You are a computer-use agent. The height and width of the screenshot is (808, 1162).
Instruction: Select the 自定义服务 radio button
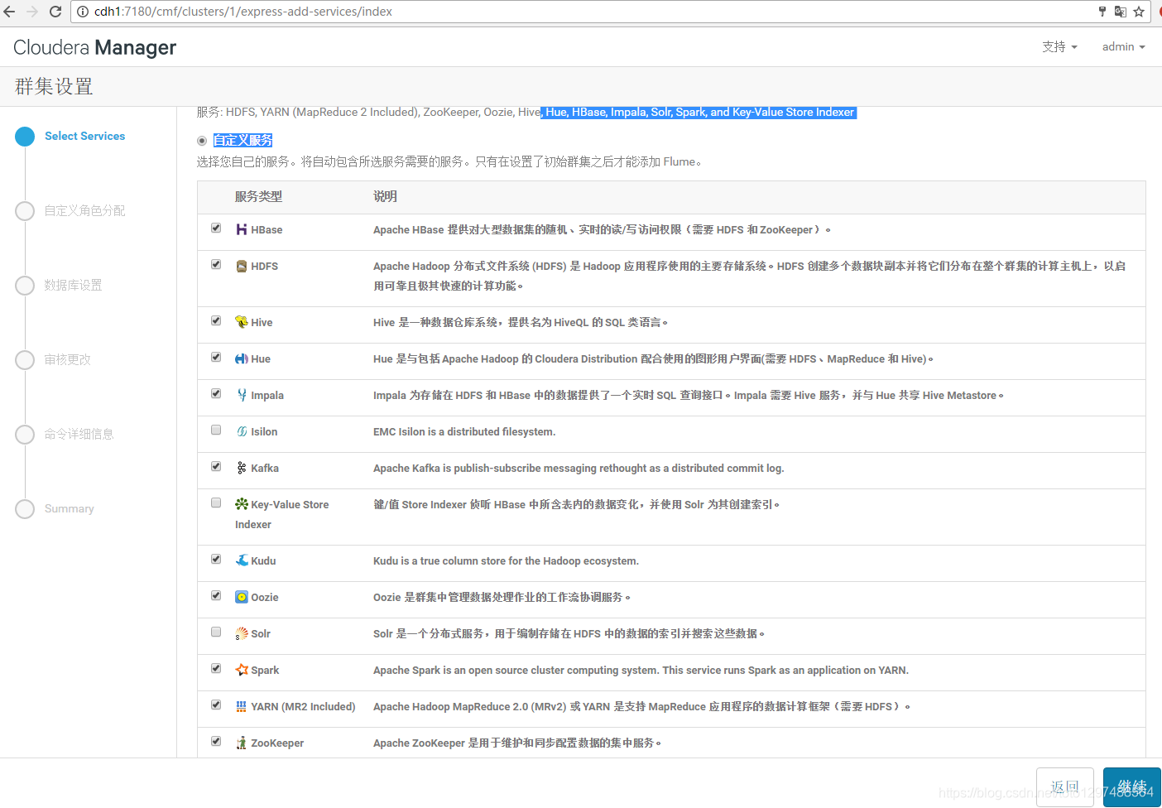point(202,141)
